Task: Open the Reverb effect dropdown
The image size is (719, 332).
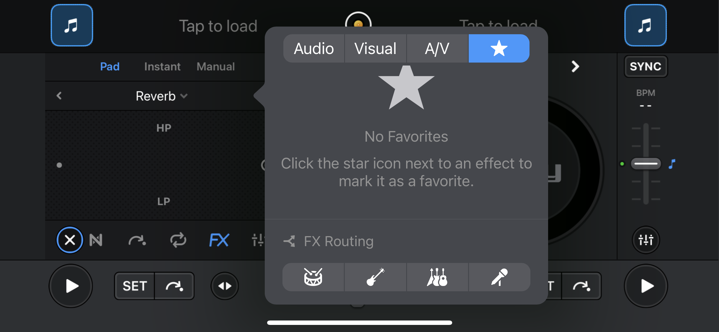Action: point(161,96)
